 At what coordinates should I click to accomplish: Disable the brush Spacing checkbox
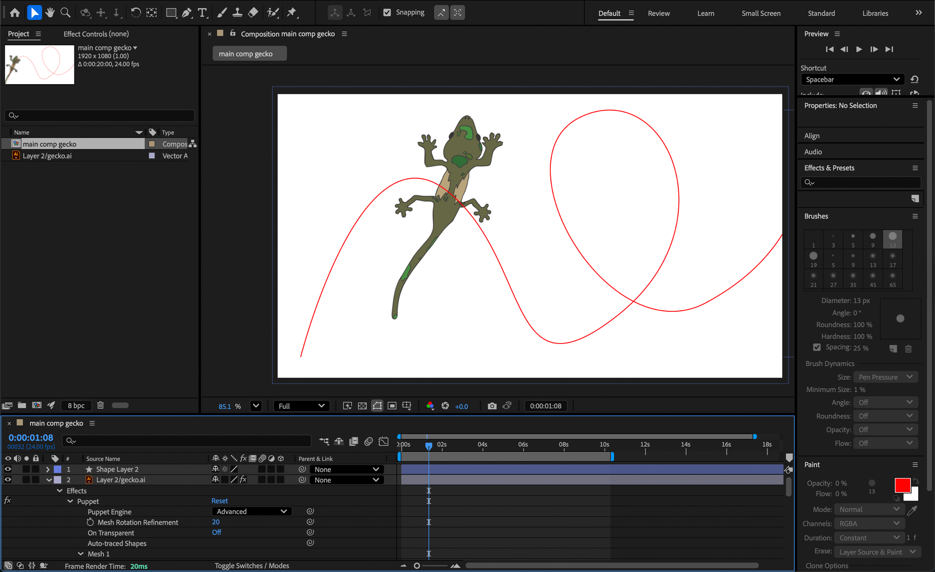pyautogui.click(x=817, y=347)
